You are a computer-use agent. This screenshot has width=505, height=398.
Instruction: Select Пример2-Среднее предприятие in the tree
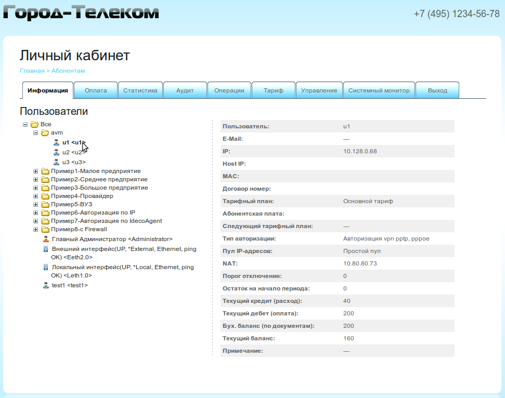99,180
